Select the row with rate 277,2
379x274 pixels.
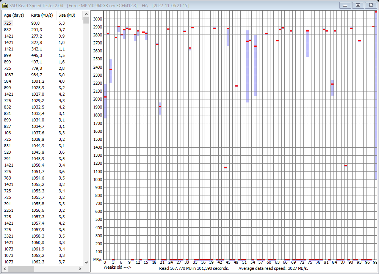42,36
